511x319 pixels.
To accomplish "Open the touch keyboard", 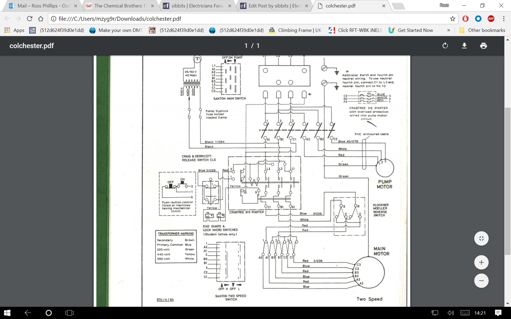I will (465, 313).
